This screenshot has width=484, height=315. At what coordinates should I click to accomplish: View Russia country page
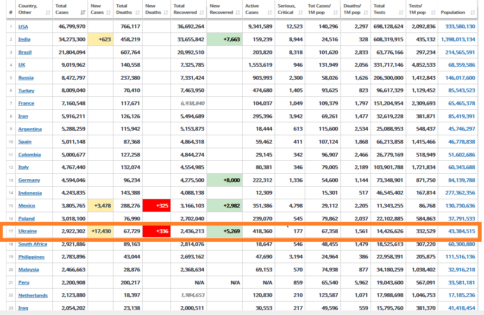coord(26,78)
